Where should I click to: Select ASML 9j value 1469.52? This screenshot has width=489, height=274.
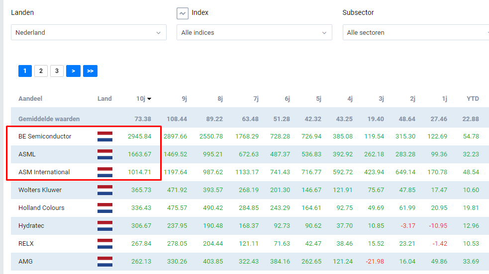click(x=175, y=154)
